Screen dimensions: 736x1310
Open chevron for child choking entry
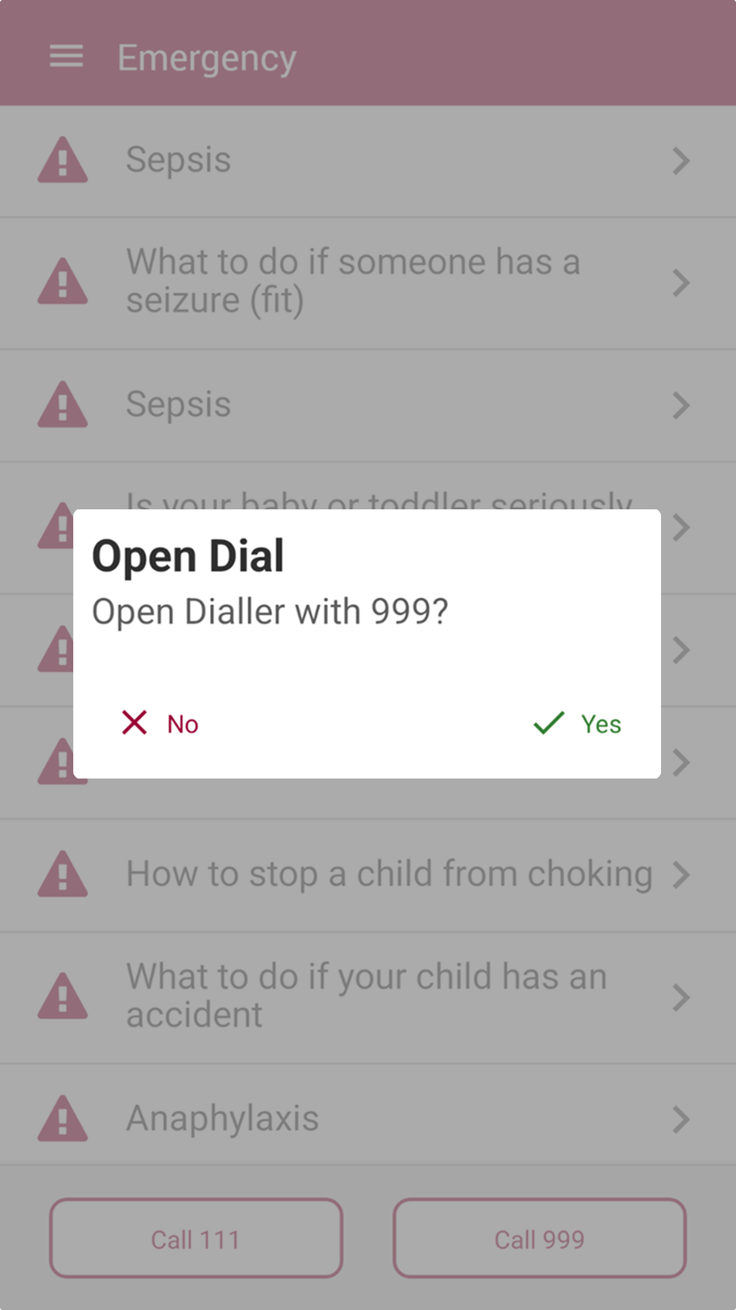(681, 874)
